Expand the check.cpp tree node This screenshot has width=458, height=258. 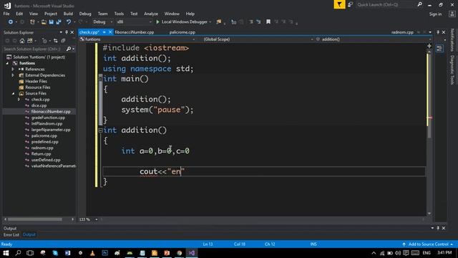(x=19, y=100)
